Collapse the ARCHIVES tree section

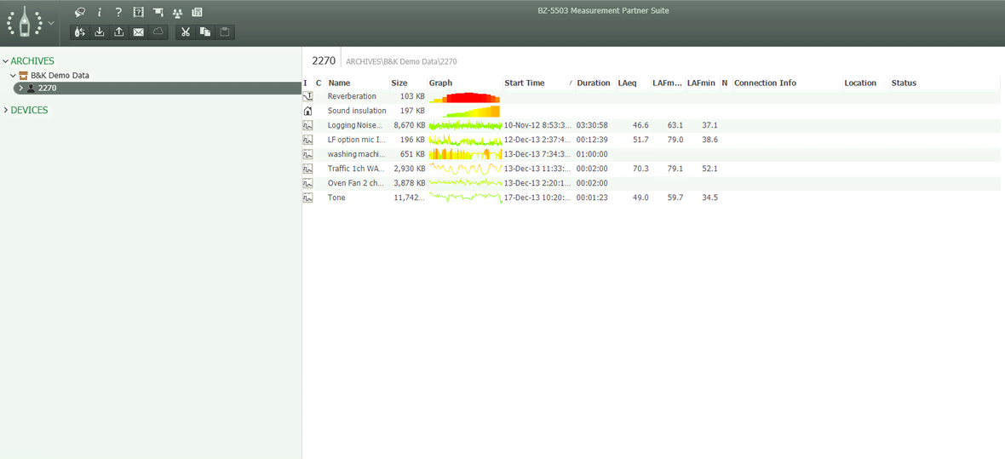(5, 61)
